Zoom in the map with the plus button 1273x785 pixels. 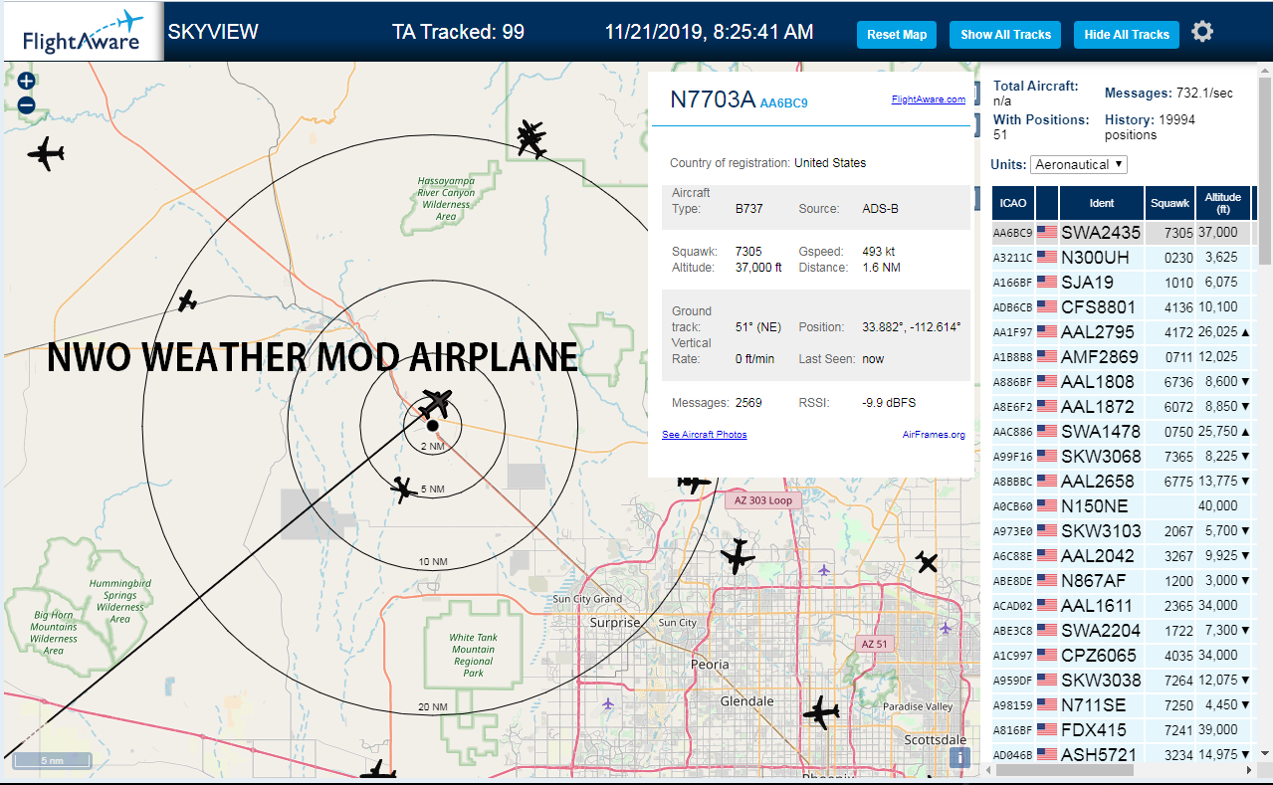27,82
